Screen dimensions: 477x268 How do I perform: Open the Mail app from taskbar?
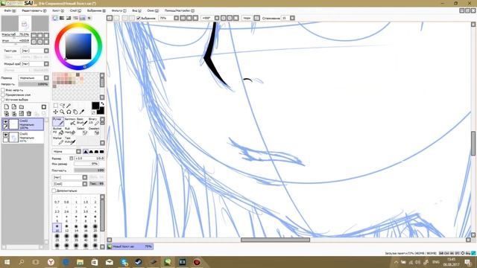(x=110, y=262)
